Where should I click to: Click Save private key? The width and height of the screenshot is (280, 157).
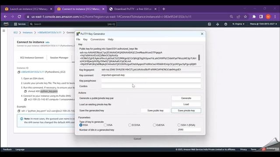[x=186, y=110]
